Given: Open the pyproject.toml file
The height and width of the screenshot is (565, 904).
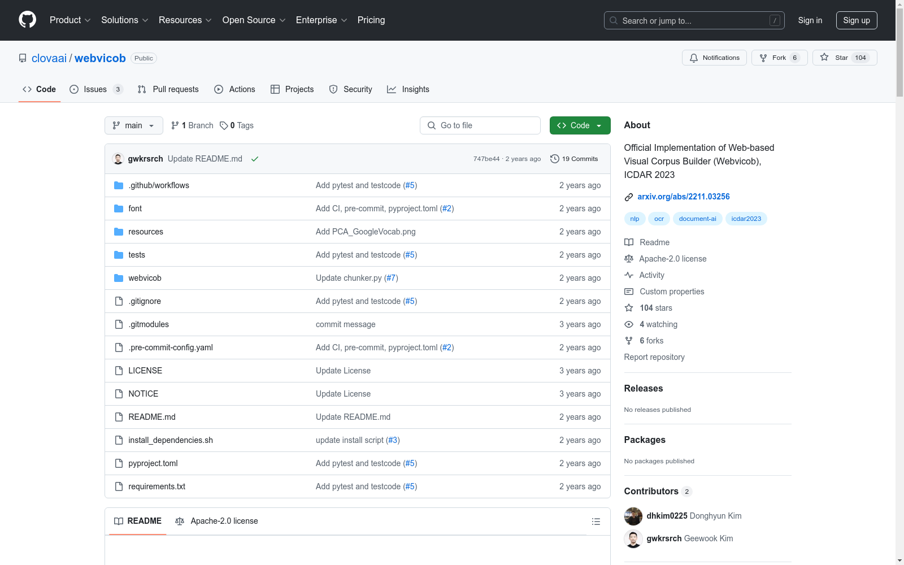Looking at the screenshot, I should [153, 463].
